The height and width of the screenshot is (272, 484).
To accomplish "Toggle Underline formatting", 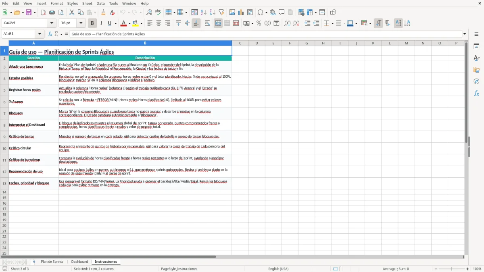I will [x=109, y=23].
